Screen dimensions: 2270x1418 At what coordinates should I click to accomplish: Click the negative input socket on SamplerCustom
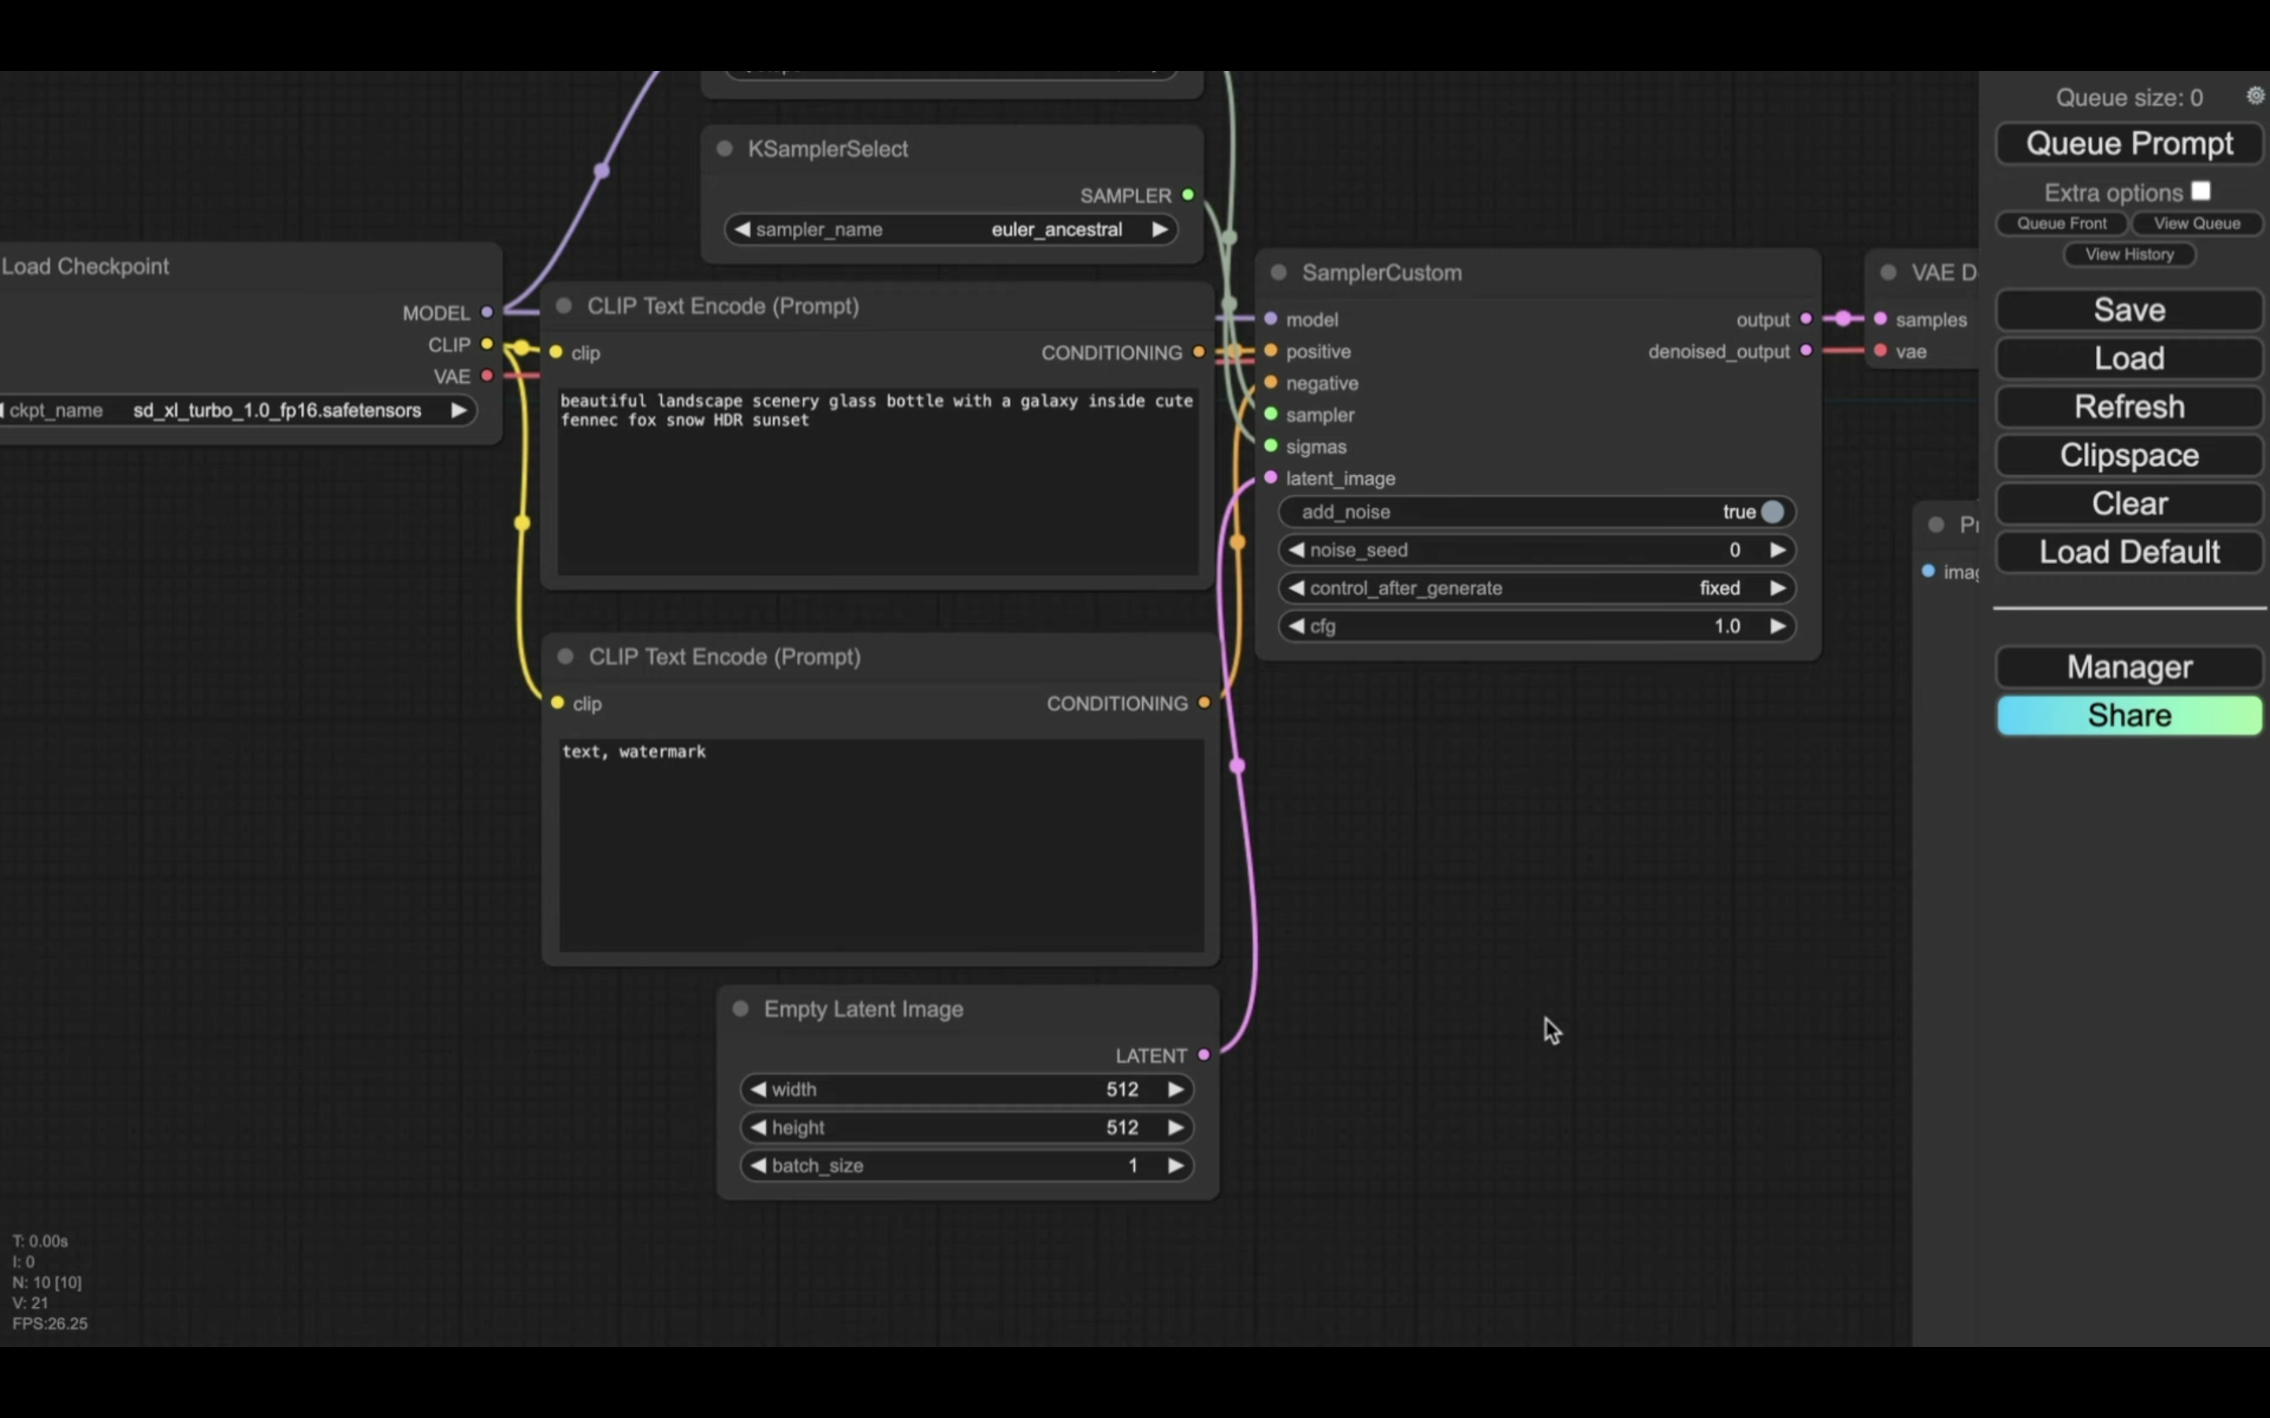coord(1271,383)
